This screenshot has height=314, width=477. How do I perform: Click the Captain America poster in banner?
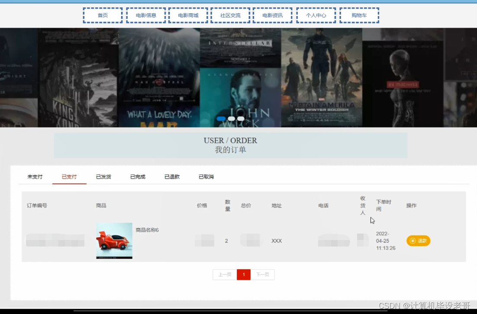[322, 77]
